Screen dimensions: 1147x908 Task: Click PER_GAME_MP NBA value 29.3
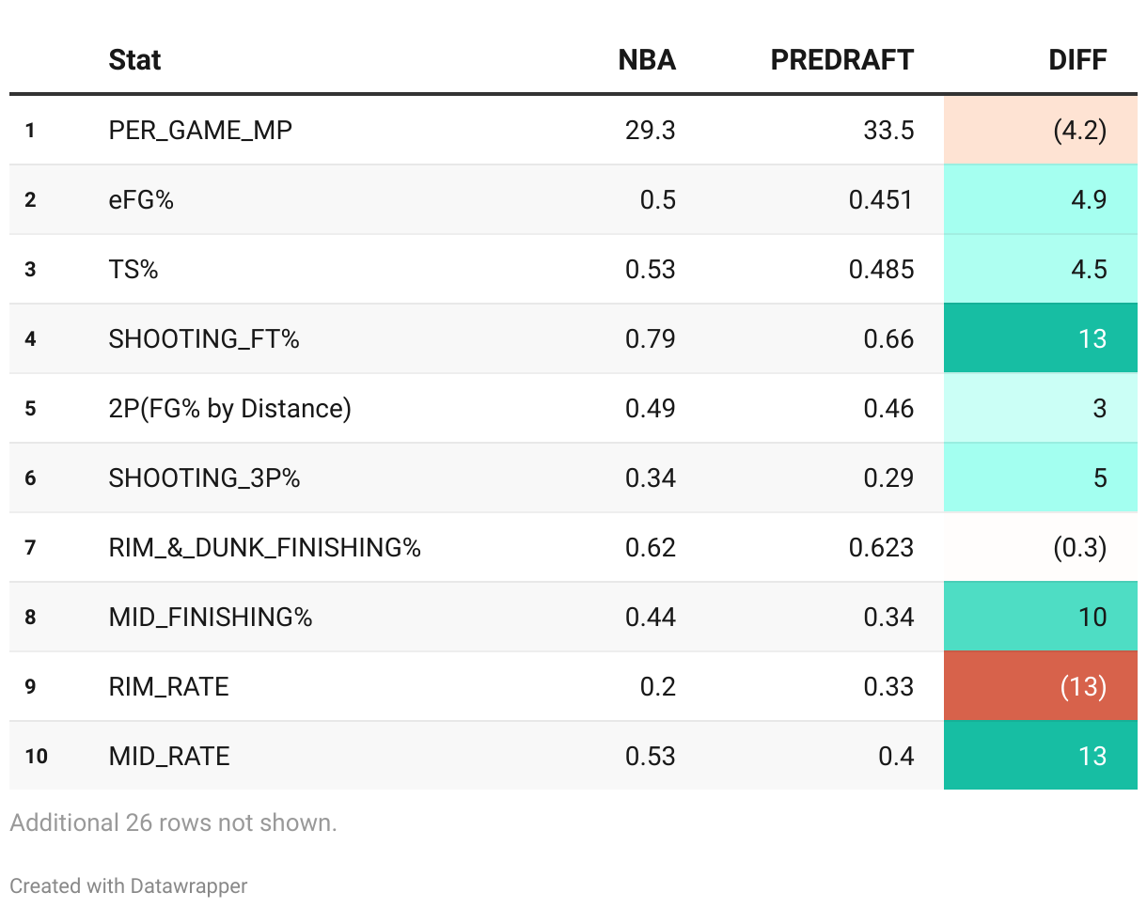650,130
